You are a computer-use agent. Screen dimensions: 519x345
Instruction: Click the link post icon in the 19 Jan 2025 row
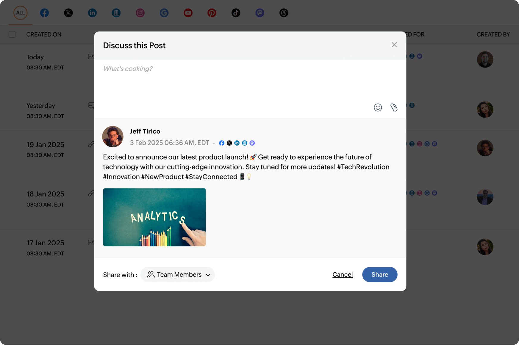tap(91, 144)
